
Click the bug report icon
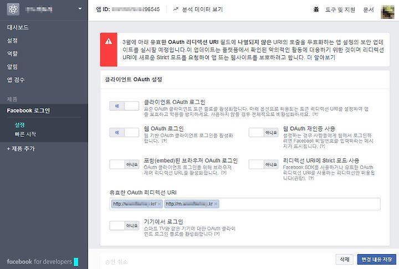[x=316, y=9]
